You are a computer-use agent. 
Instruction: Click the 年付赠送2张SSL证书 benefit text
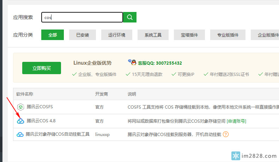(229, 74)
